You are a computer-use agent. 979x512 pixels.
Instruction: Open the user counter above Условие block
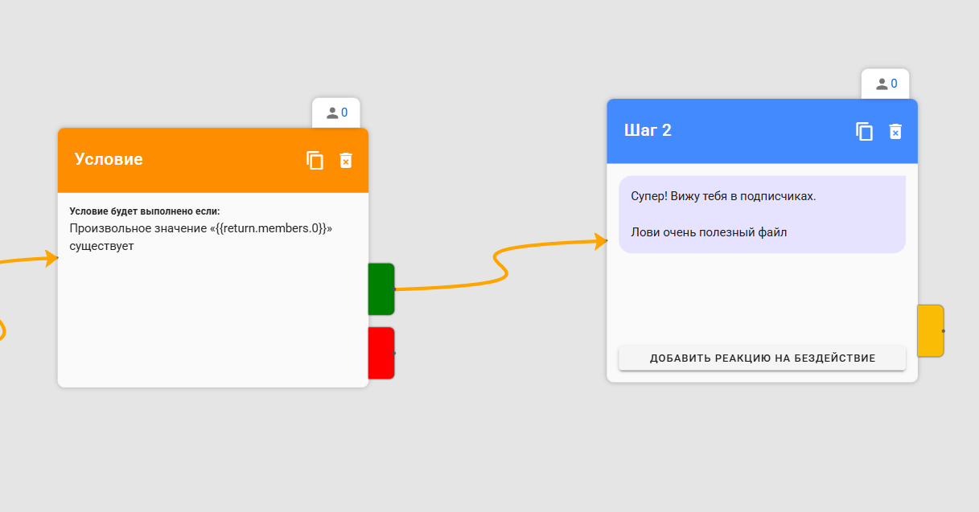pyautogui.click(x=336, y=113)
